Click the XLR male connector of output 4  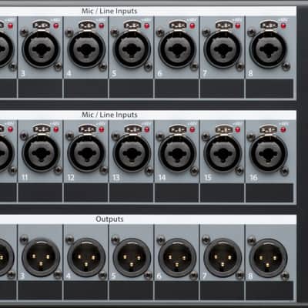pos(86,257)
